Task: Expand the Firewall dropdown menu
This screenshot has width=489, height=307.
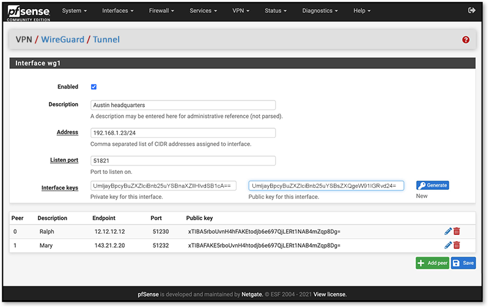Action: click(x=162, y=11)
